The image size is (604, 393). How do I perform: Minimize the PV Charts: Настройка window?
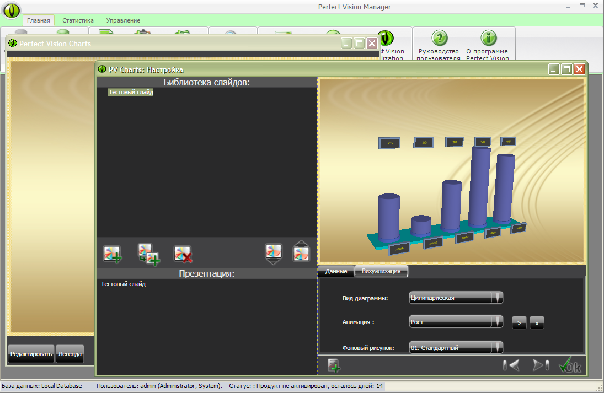(554, 69)
